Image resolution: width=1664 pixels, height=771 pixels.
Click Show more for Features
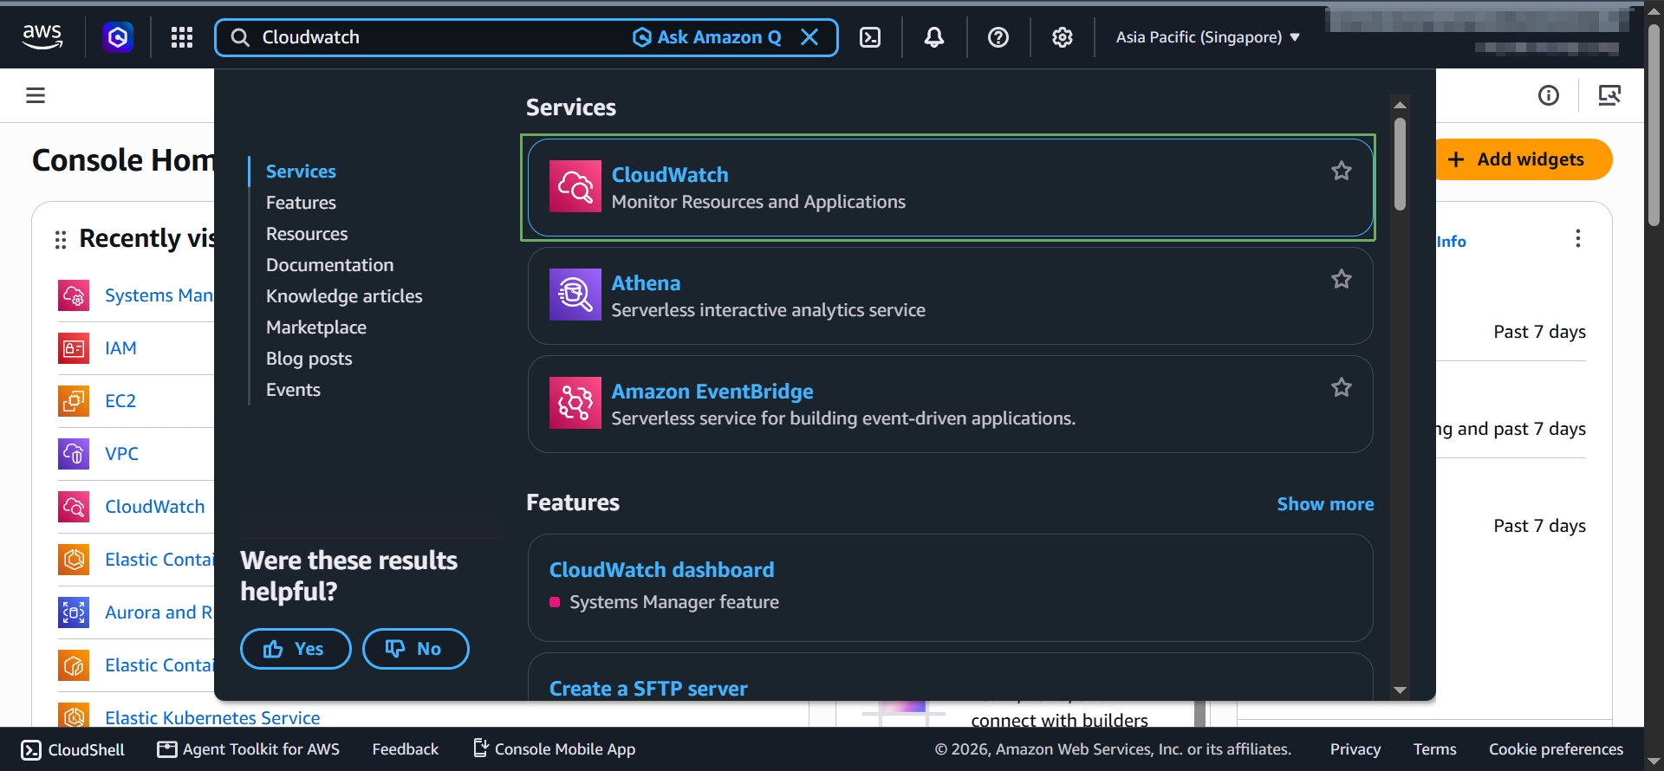click(x=1325, y=504)
